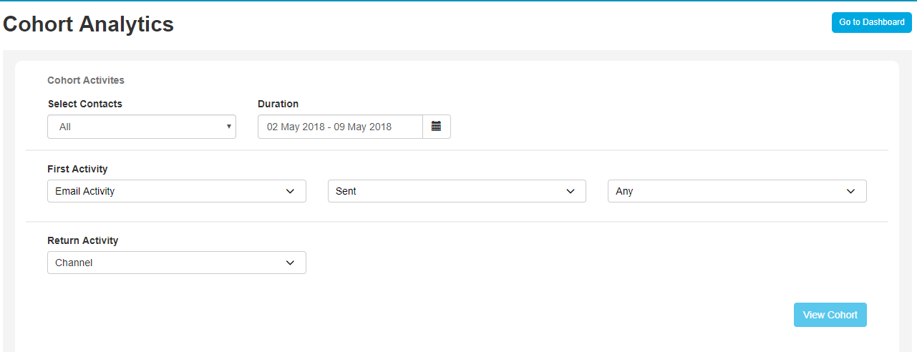
Task: Click the Return Activity label
Action: click(x=83, y=240)
